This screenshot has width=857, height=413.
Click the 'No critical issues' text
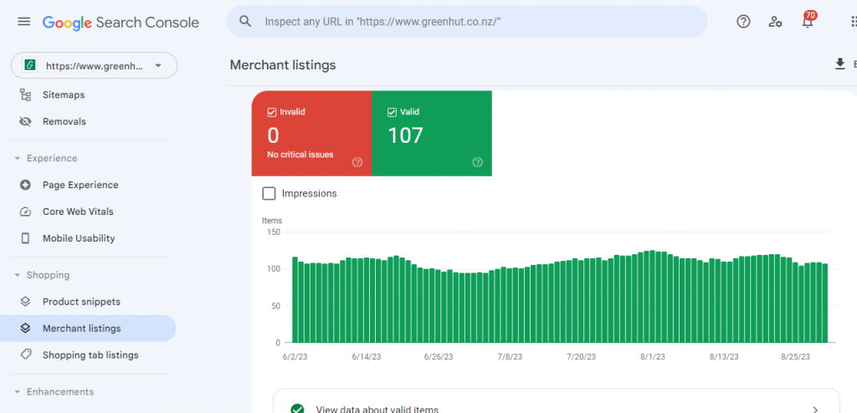[300, 155]
